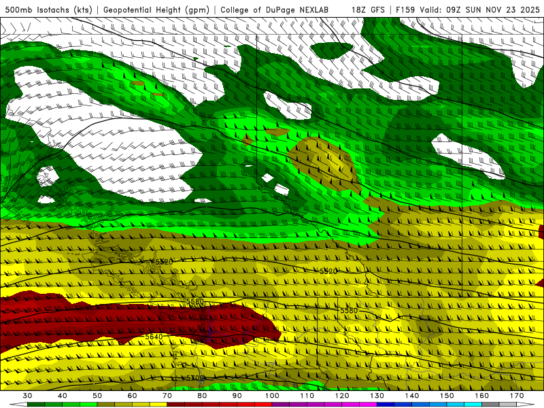This screenshot has height=408, width=544.
Task: Click the bright yellow swatch on the color bar
Action: (158, 405)
